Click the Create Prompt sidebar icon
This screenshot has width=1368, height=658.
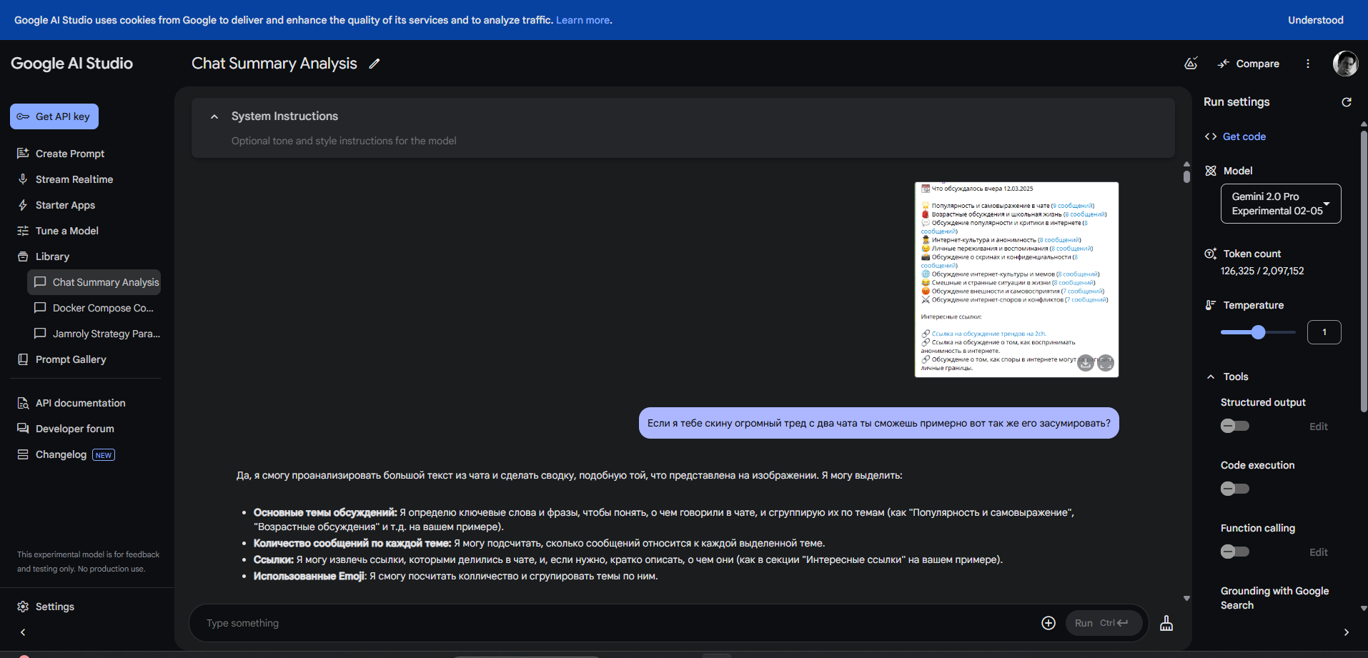(x=23, y=154)
